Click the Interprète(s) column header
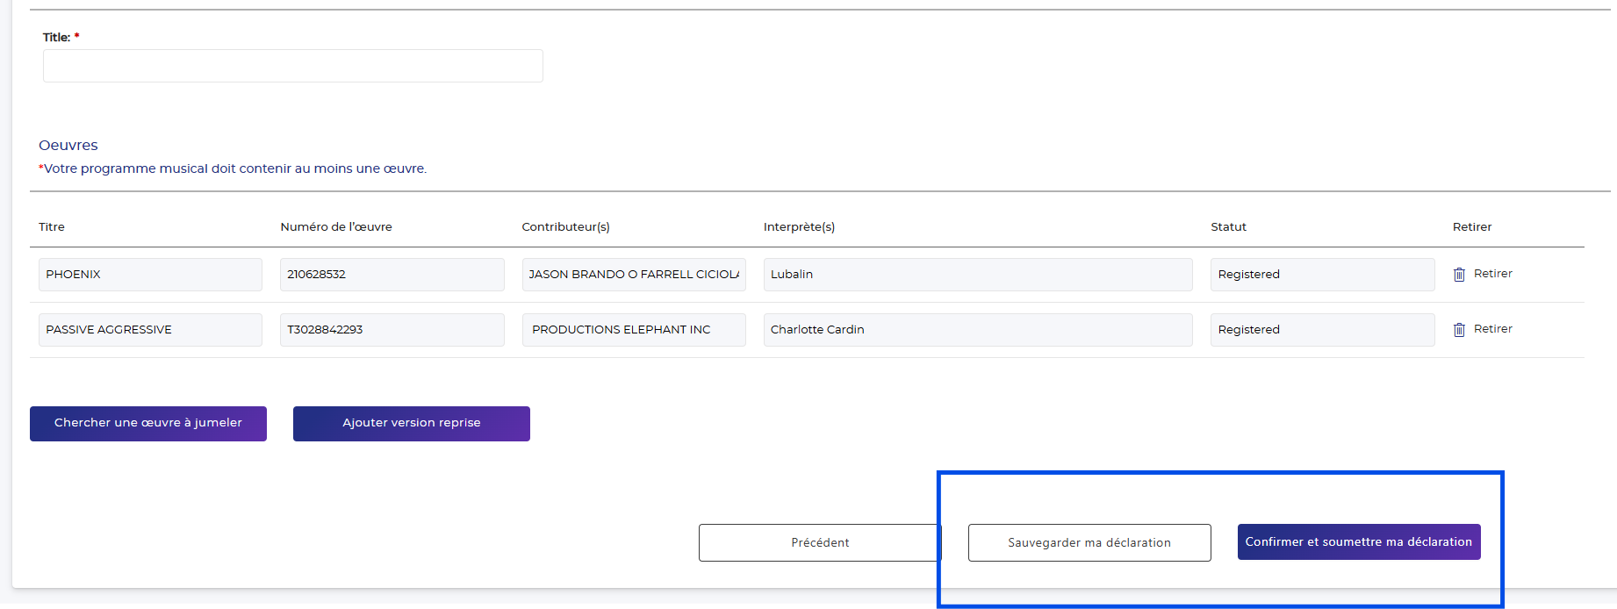 pos(799,226)
